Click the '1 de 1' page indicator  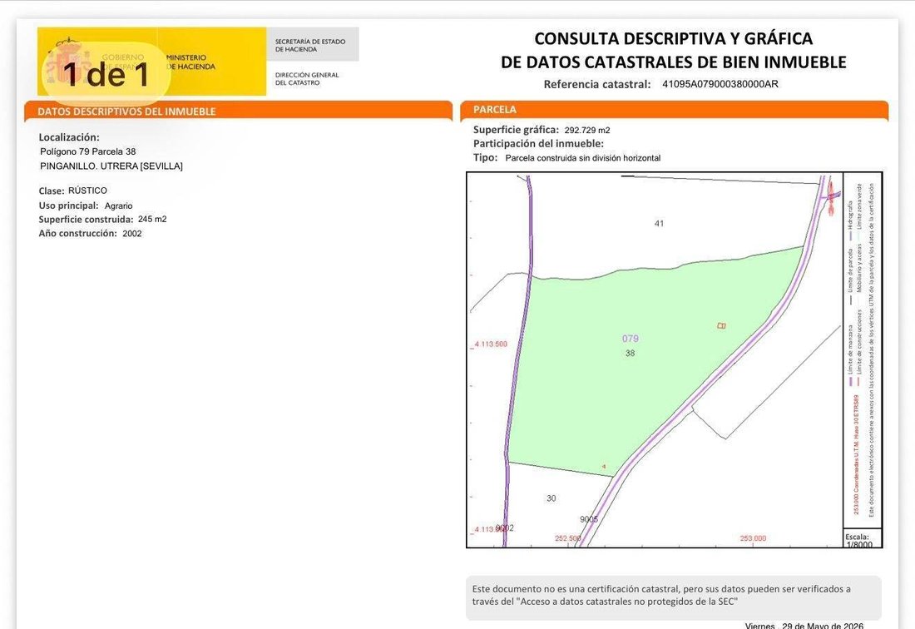coord(106,73)
